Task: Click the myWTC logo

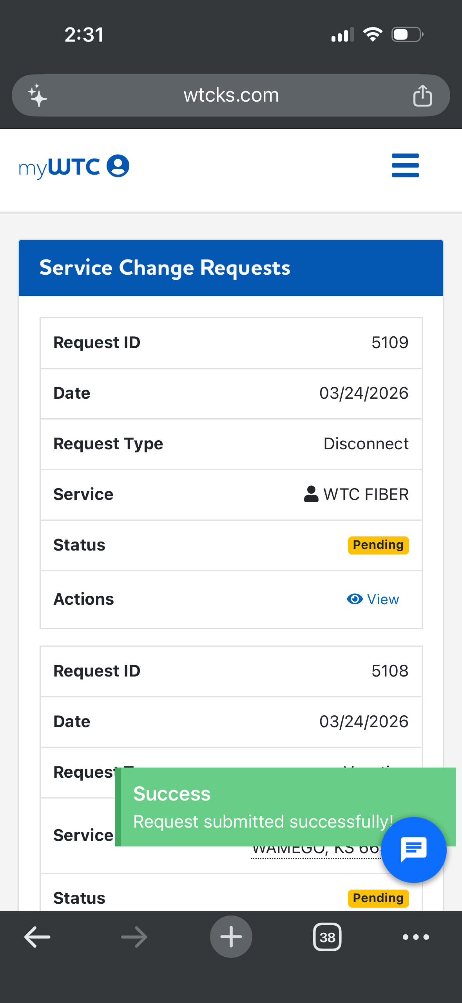Action: pyautogui.click(x=60, y=167)
